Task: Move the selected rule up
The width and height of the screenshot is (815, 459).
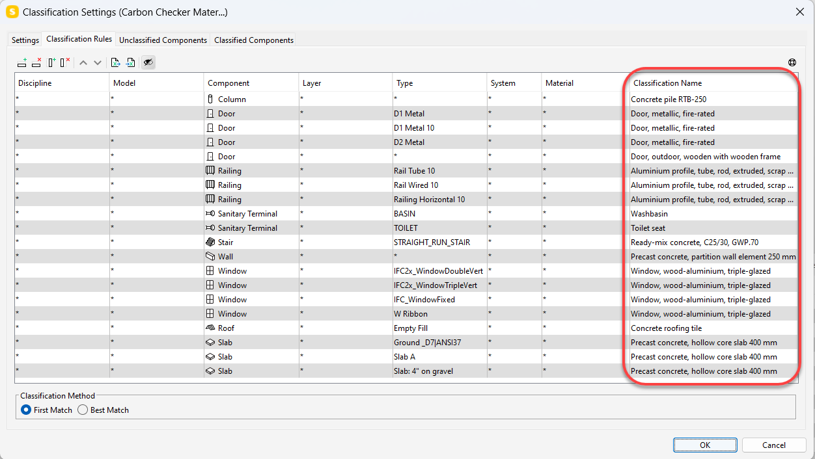Action: click(83, 62)
